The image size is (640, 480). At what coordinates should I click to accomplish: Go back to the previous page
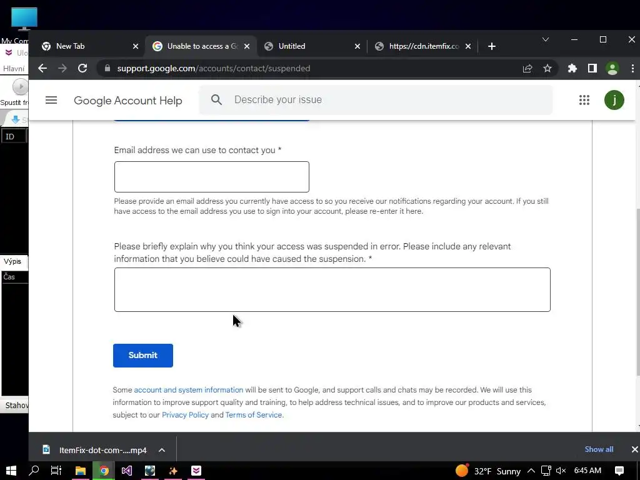tap(42, 68)
